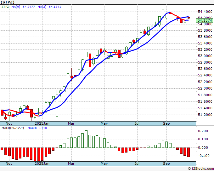Click the May label on MACD time axis
Screen dimensions: 214x171
pyautogui.click(x=104, y=163)
